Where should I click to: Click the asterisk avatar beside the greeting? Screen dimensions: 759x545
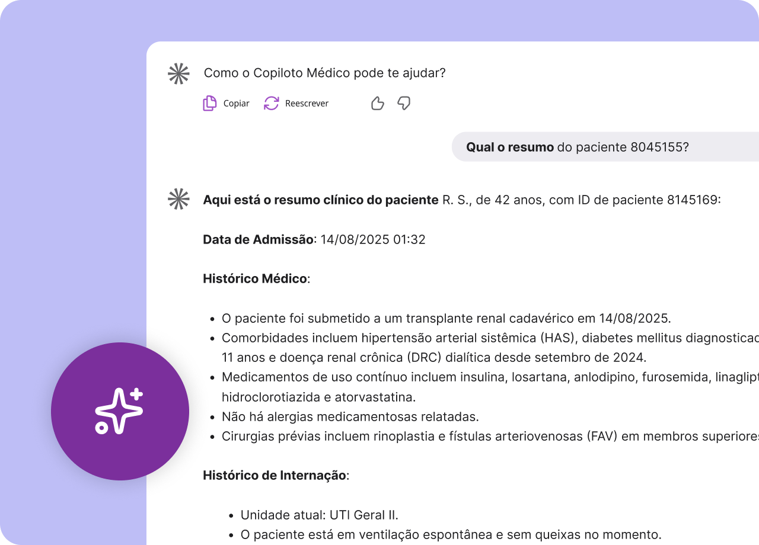point(178,73)
